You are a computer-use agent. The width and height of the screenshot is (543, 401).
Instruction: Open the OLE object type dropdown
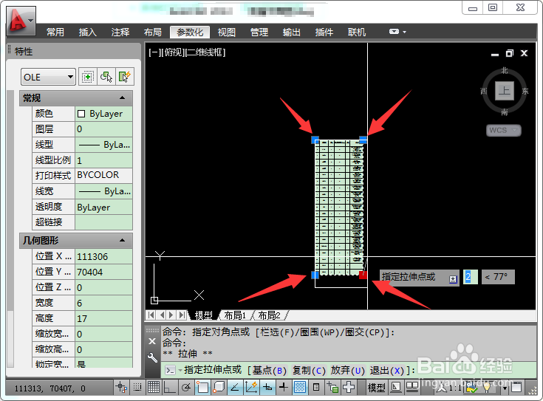[x=48, y=77]
